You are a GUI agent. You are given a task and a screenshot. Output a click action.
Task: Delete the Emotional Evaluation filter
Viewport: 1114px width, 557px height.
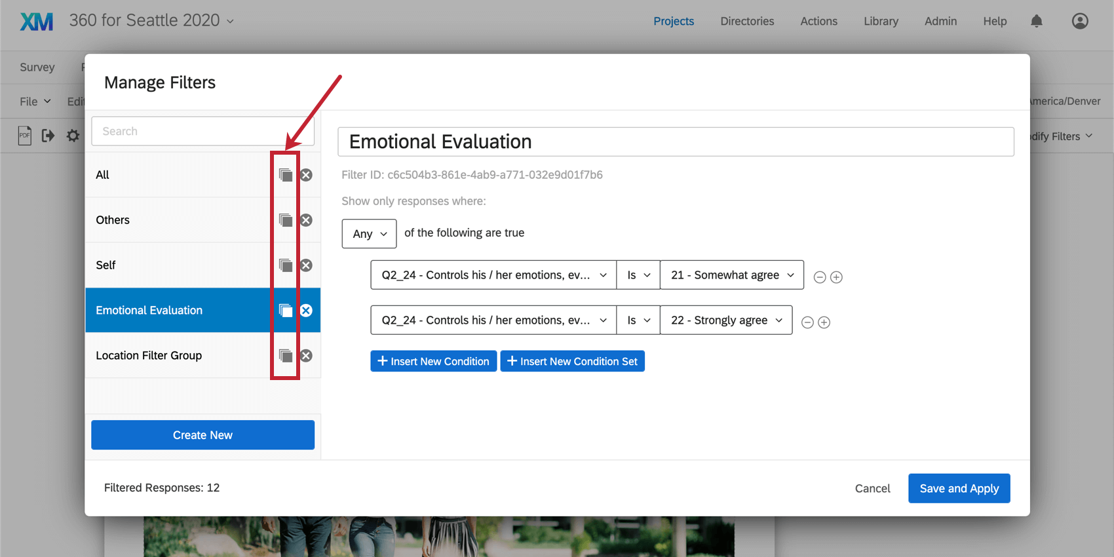click(306, 311)
